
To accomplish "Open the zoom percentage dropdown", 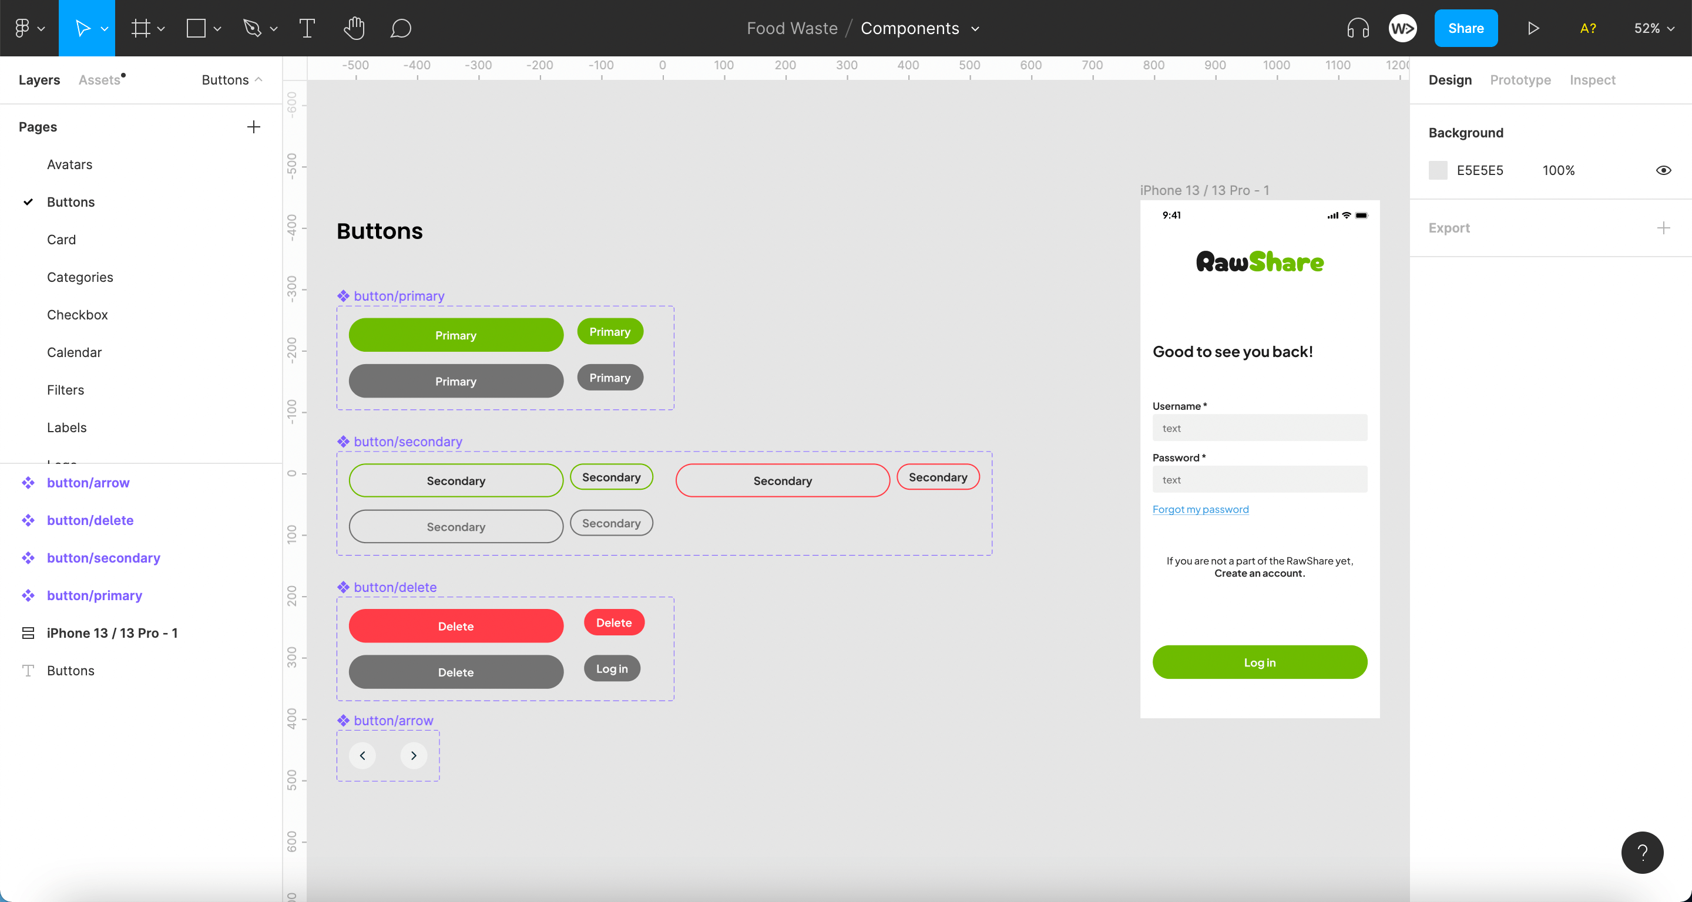I will [x=1653, y=28].
